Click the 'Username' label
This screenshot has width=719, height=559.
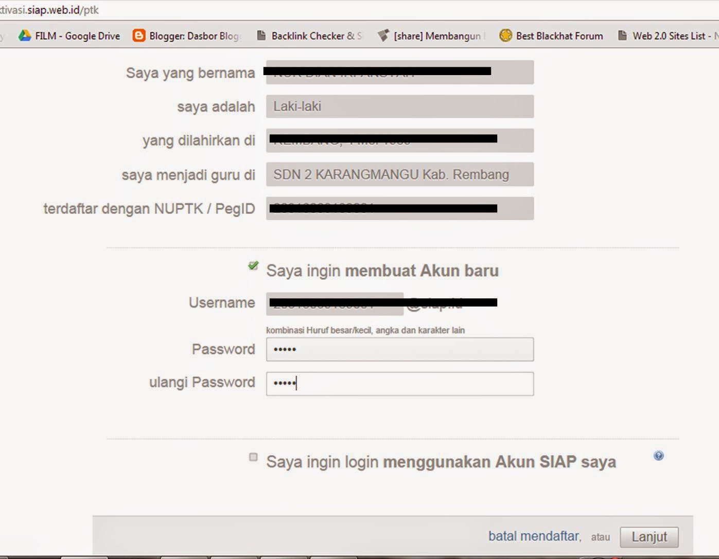click(222, 302)
